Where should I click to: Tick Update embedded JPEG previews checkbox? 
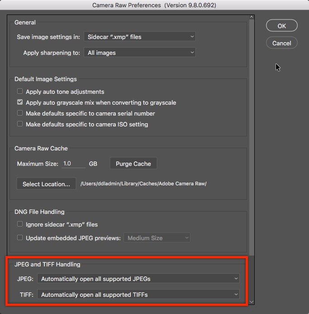(20, 238)
